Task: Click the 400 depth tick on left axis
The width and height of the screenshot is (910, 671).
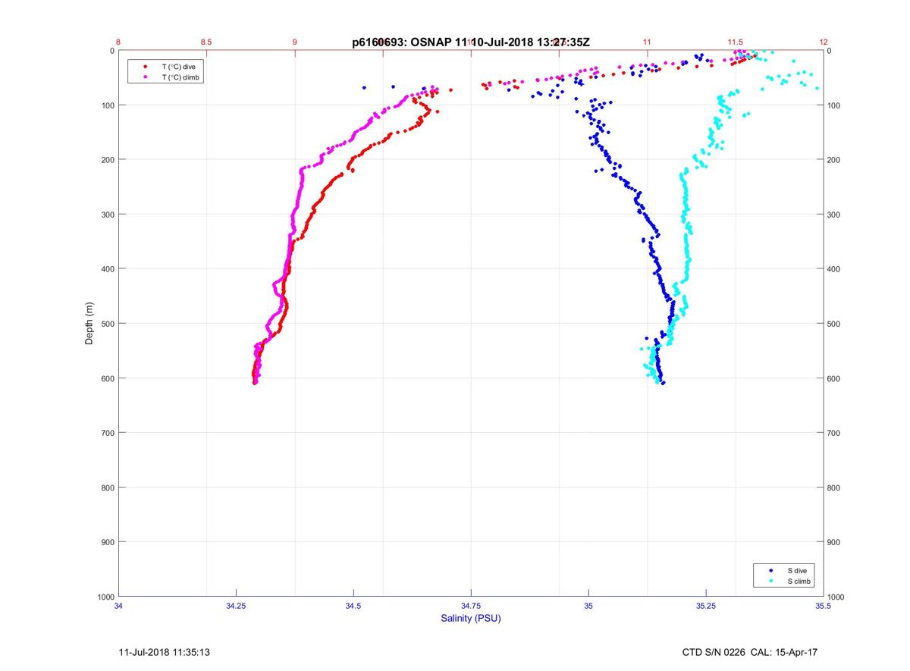Action: coord(107,269)
